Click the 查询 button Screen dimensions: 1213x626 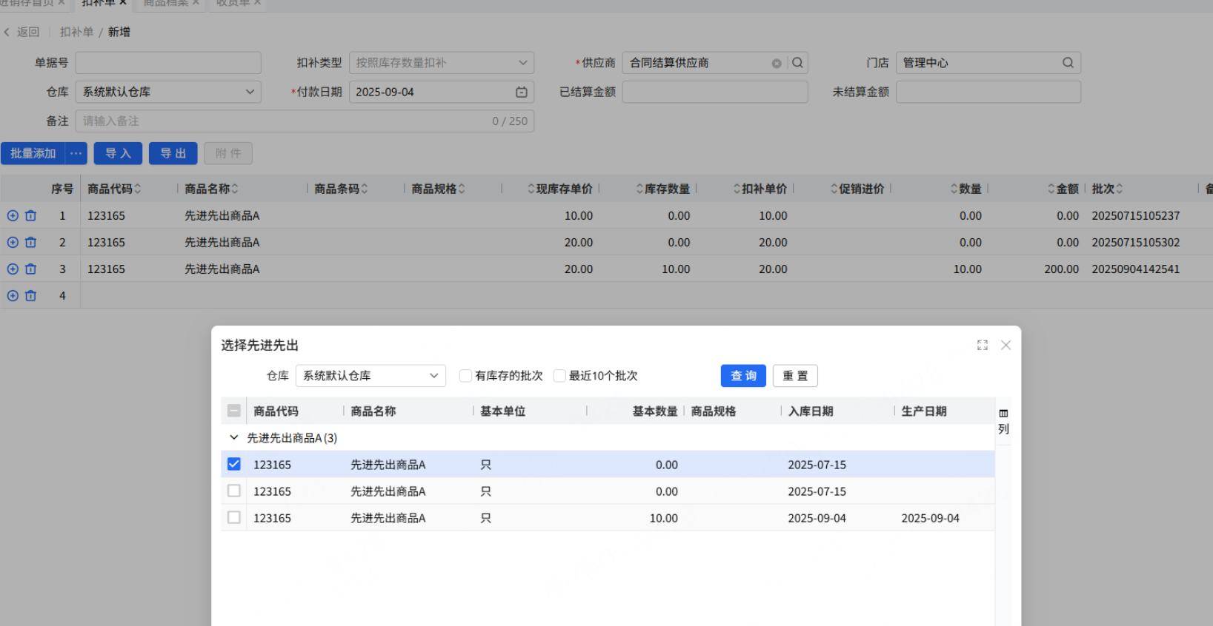[743, 376]
